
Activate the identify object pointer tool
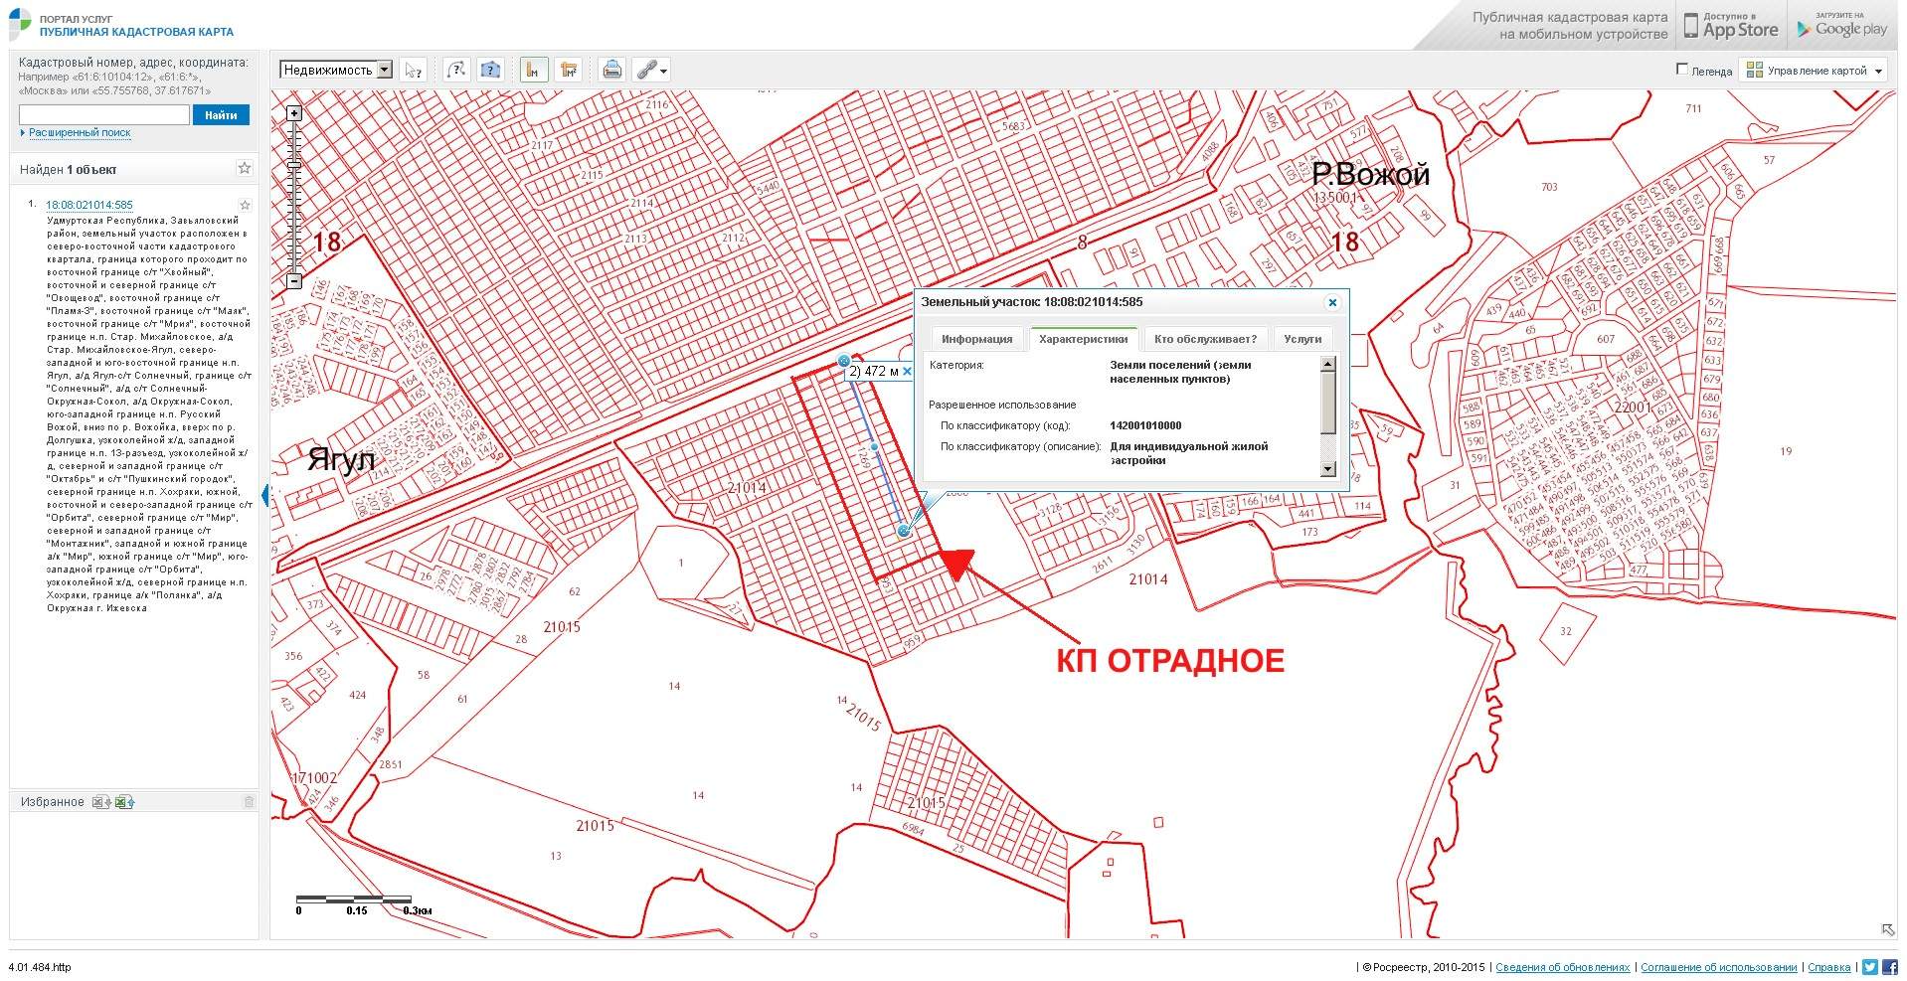(x=414, y=70)
